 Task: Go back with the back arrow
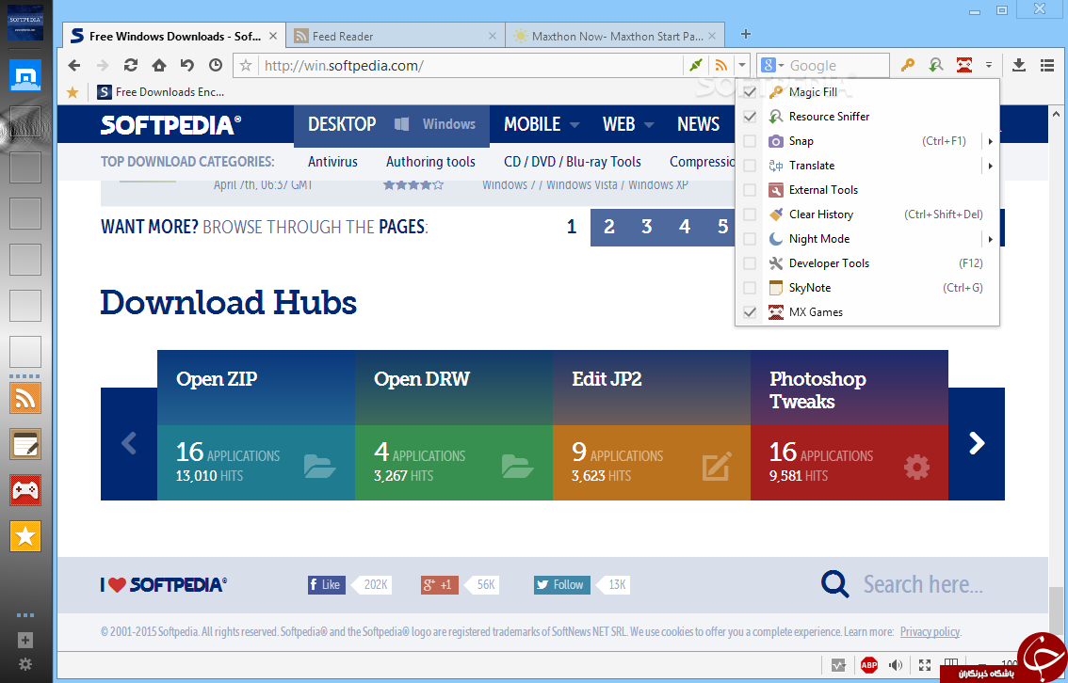coord(74,65)
